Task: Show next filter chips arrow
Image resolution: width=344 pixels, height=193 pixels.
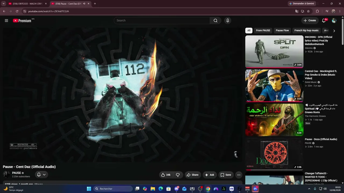Action: (x=334, y=31)
